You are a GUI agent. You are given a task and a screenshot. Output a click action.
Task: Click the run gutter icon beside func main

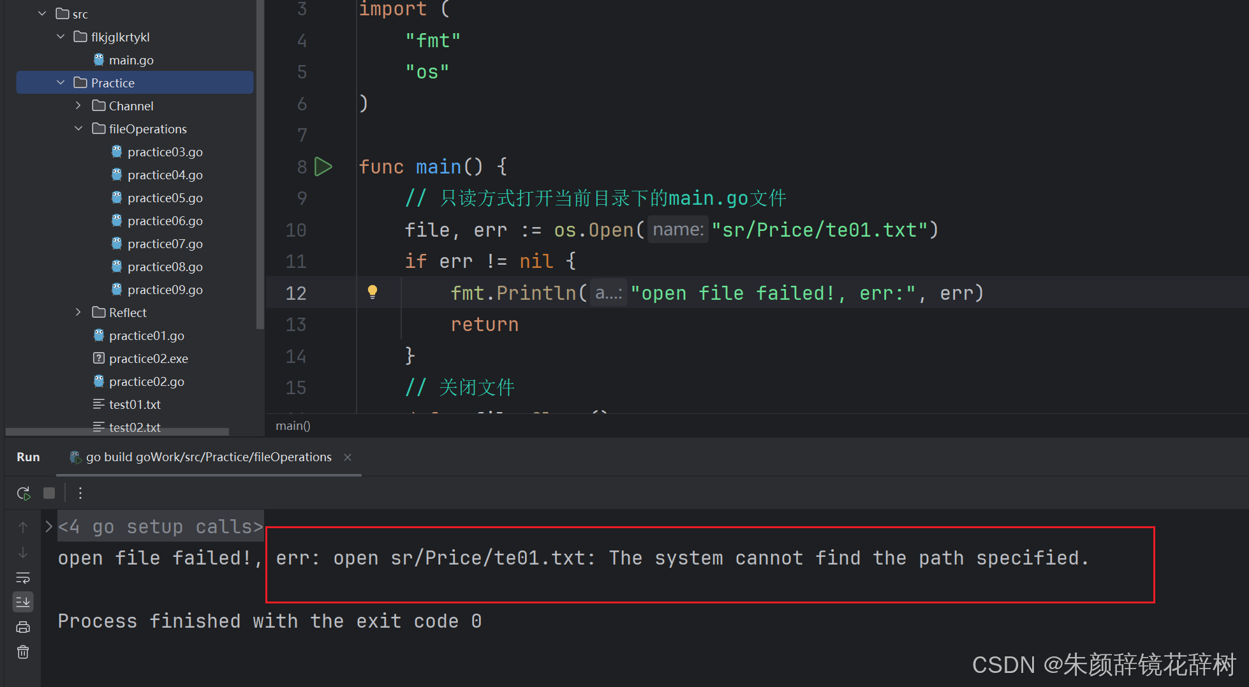tap(323, 166)
